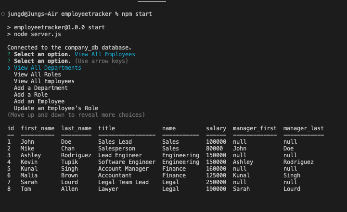Click the last name 'Chan' cell
The height and width of the screenshot is (212, 347).
pyautogui.click(x=68, y=149)
